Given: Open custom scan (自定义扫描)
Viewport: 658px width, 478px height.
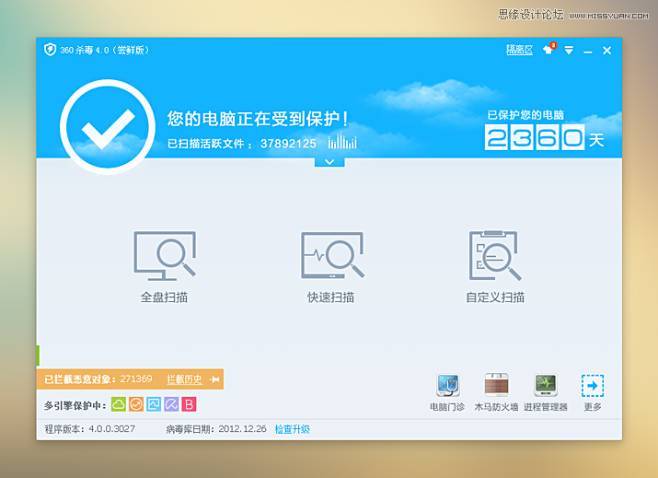Looking at the screenshot, I should point(495,267).
